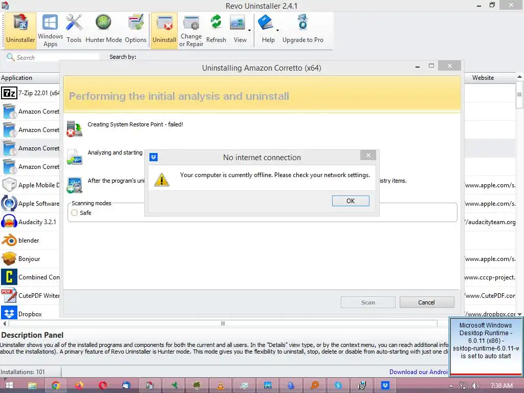Click the horizontal scrollbar left arrow
524x393 pixels.
pos(4,323)
